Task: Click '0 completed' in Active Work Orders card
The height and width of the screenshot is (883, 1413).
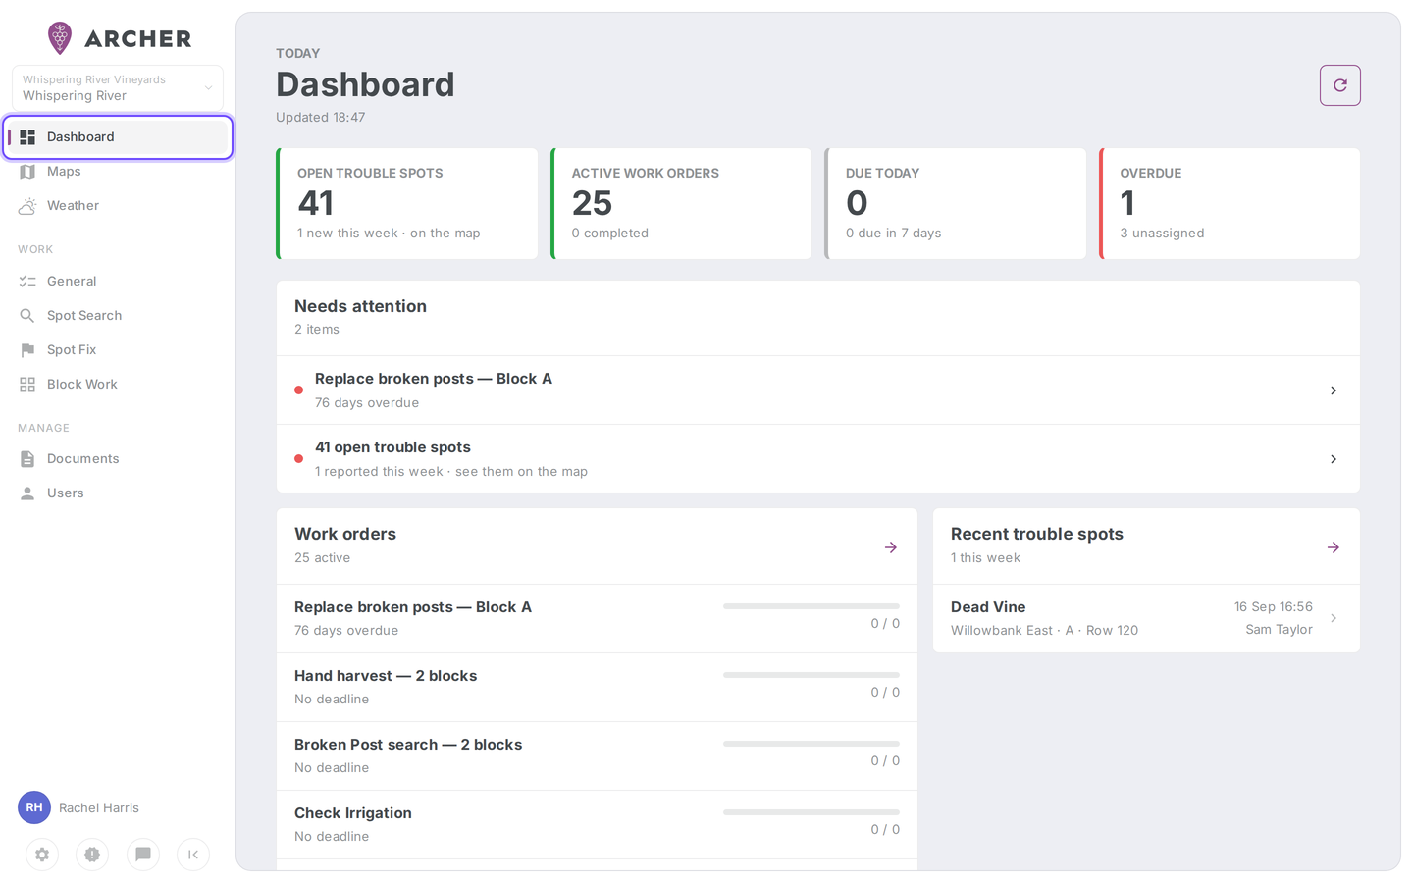Action: (609, 234)
